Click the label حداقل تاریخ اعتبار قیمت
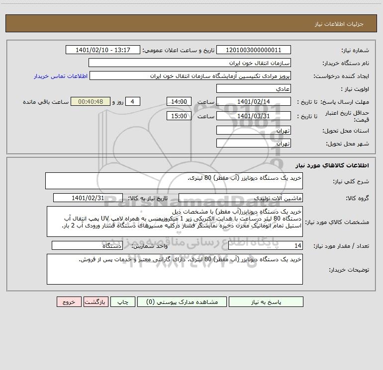383x370 pixels. click(x=347, y=116)
